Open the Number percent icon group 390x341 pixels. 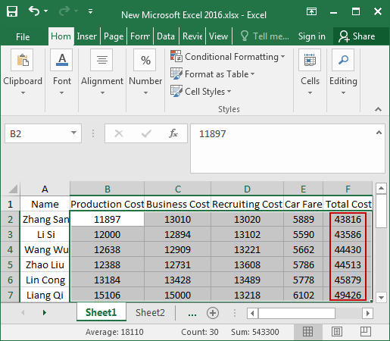145,60
